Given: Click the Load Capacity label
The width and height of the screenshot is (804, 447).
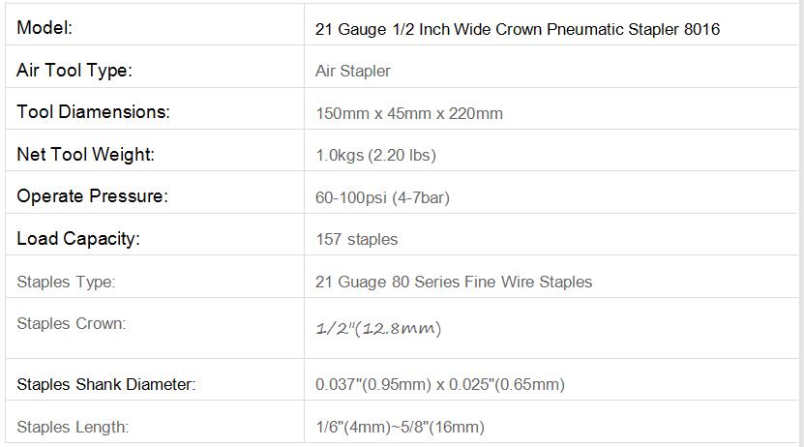Looking at the screenshot, I should pos(78,239).
